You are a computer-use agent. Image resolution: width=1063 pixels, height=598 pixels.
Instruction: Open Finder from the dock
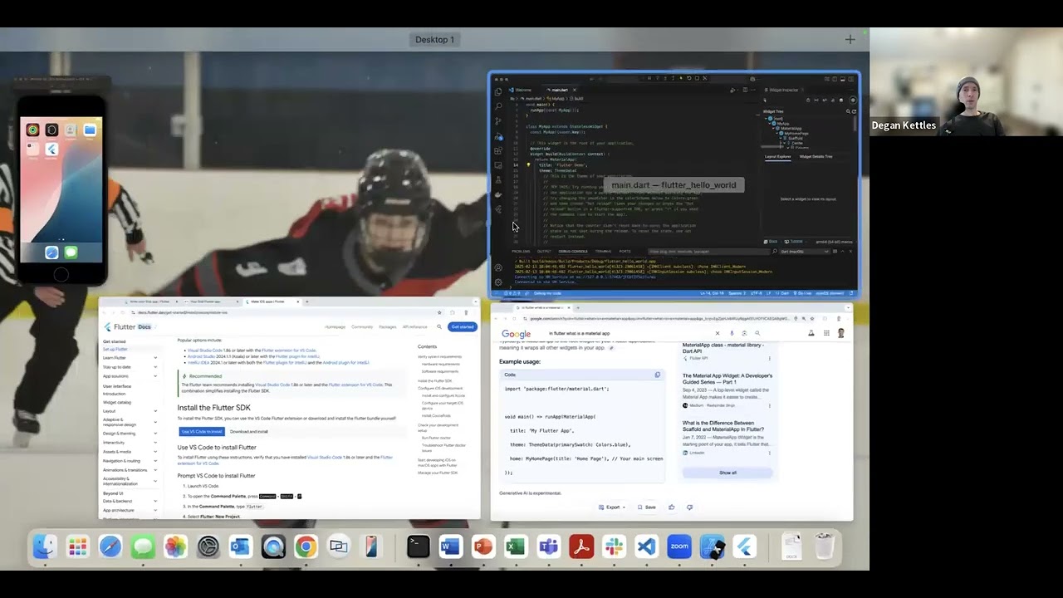45,547
